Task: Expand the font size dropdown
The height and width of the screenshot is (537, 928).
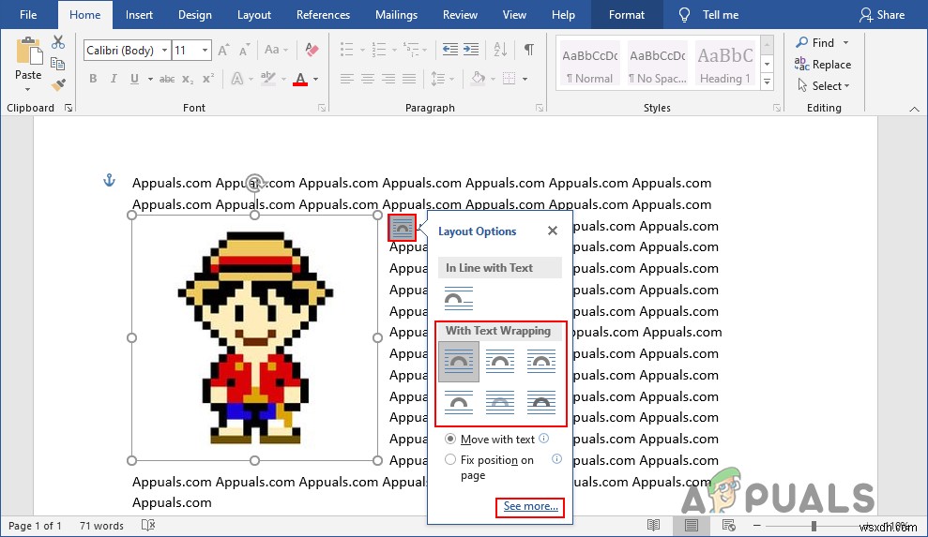Action: [206, 51]
